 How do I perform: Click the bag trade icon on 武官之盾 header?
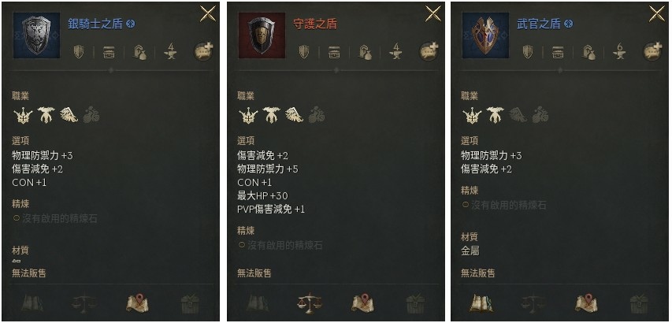point(590,53)
